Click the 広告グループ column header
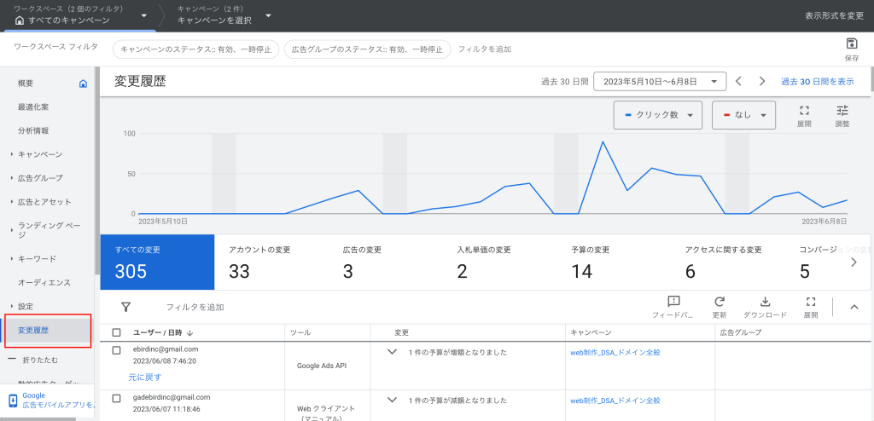874x421 pixels. point(741,332)
